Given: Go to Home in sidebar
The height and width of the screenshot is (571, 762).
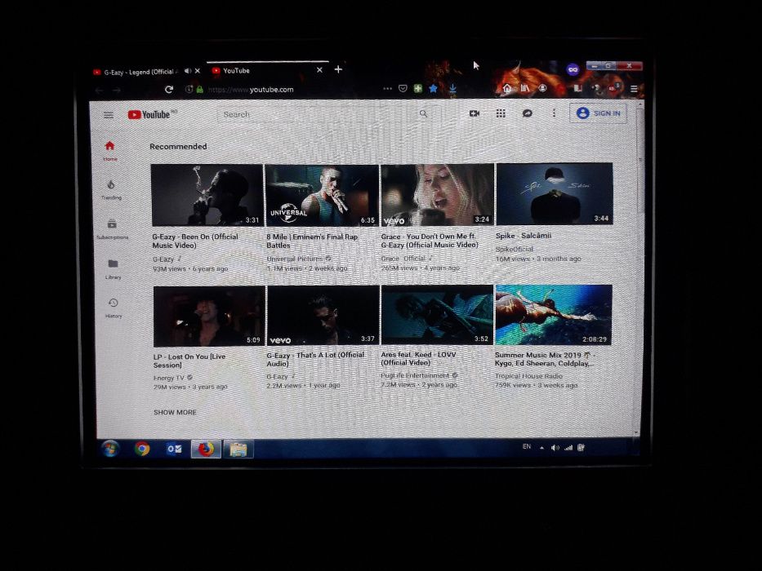Looking at the screenshot, I should (109, 151).
